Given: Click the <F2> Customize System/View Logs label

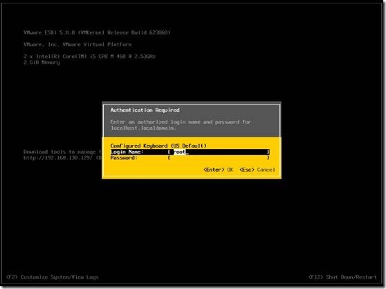Looking at the screenshot, I should 52,277.
